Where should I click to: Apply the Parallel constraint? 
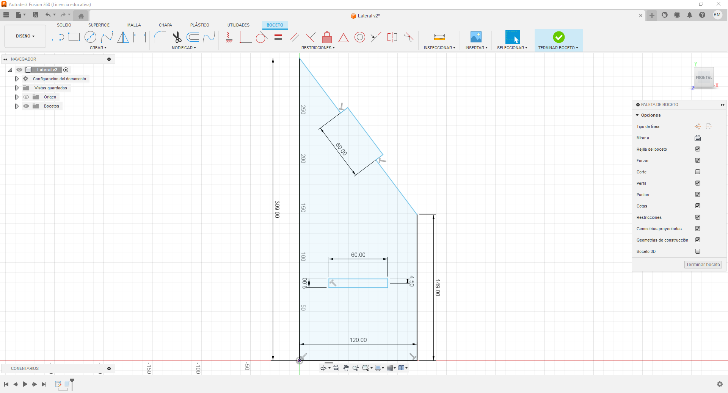click(x=294, y=37)
